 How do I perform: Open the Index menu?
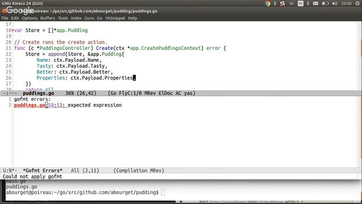[76, 18]
